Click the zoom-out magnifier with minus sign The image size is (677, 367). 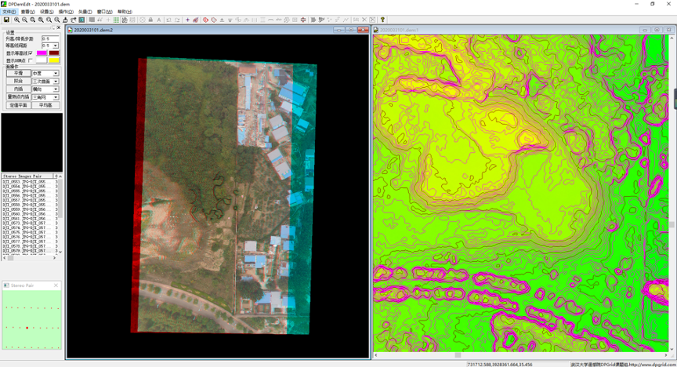coord(24,20)
